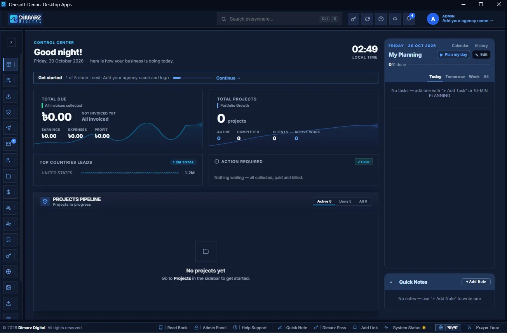Switch to the Week planning tab

[x=474, y=76]
